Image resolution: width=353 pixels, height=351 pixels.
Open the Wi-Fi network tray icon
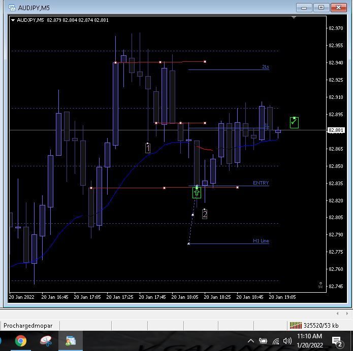click(276, 341)
